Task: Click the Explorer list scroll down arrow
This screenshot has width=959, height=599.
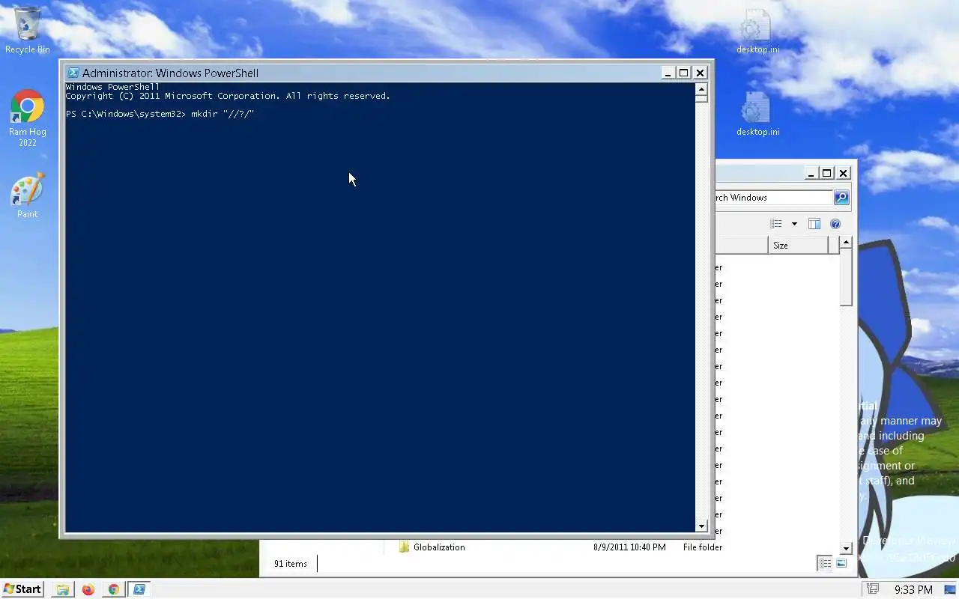Action: [846, 548]
